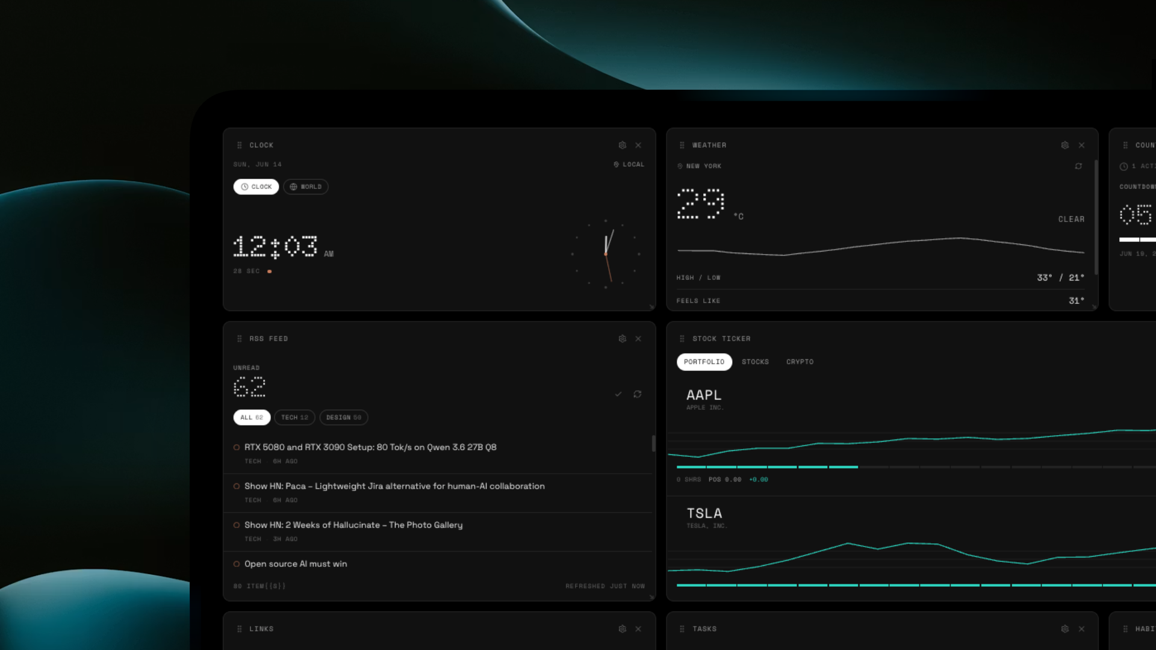Grab the Countdown widget drag handle
This screenshot has height=650, width=1156.
click(1125, 145)
